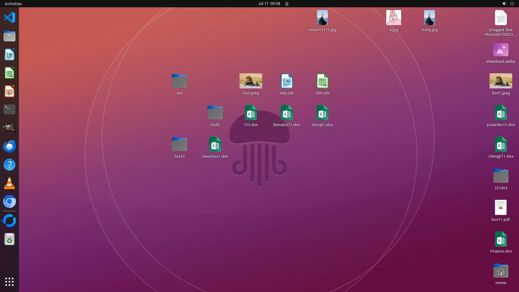Open the Terminal dock icon
Screen dimensions: 519x292
coord(9,109)
